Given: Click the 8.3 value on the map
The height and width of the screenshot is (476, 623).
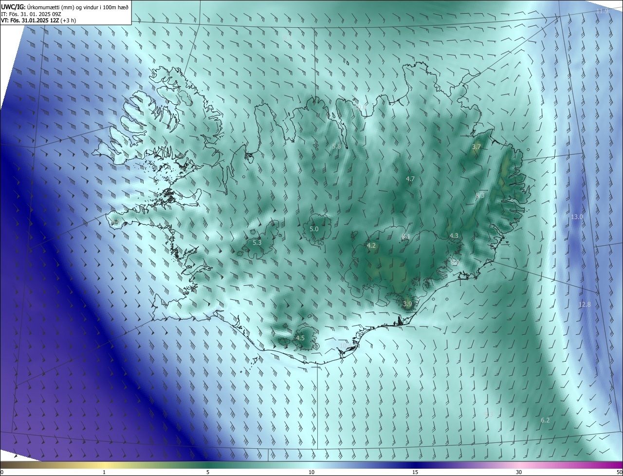Looking at the screenshot, I should [480, 195].
